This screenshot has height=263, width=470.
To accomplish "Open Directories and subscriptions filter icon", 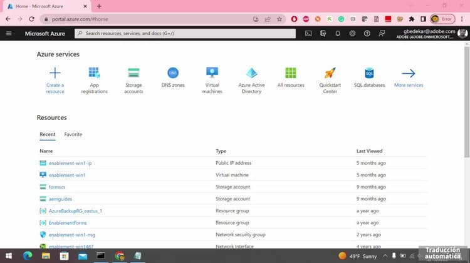I will click(323, 34).
